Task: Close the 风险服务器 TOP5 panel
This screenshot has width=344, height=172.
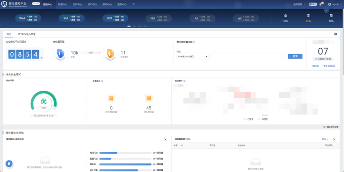Action: [334, 140]
